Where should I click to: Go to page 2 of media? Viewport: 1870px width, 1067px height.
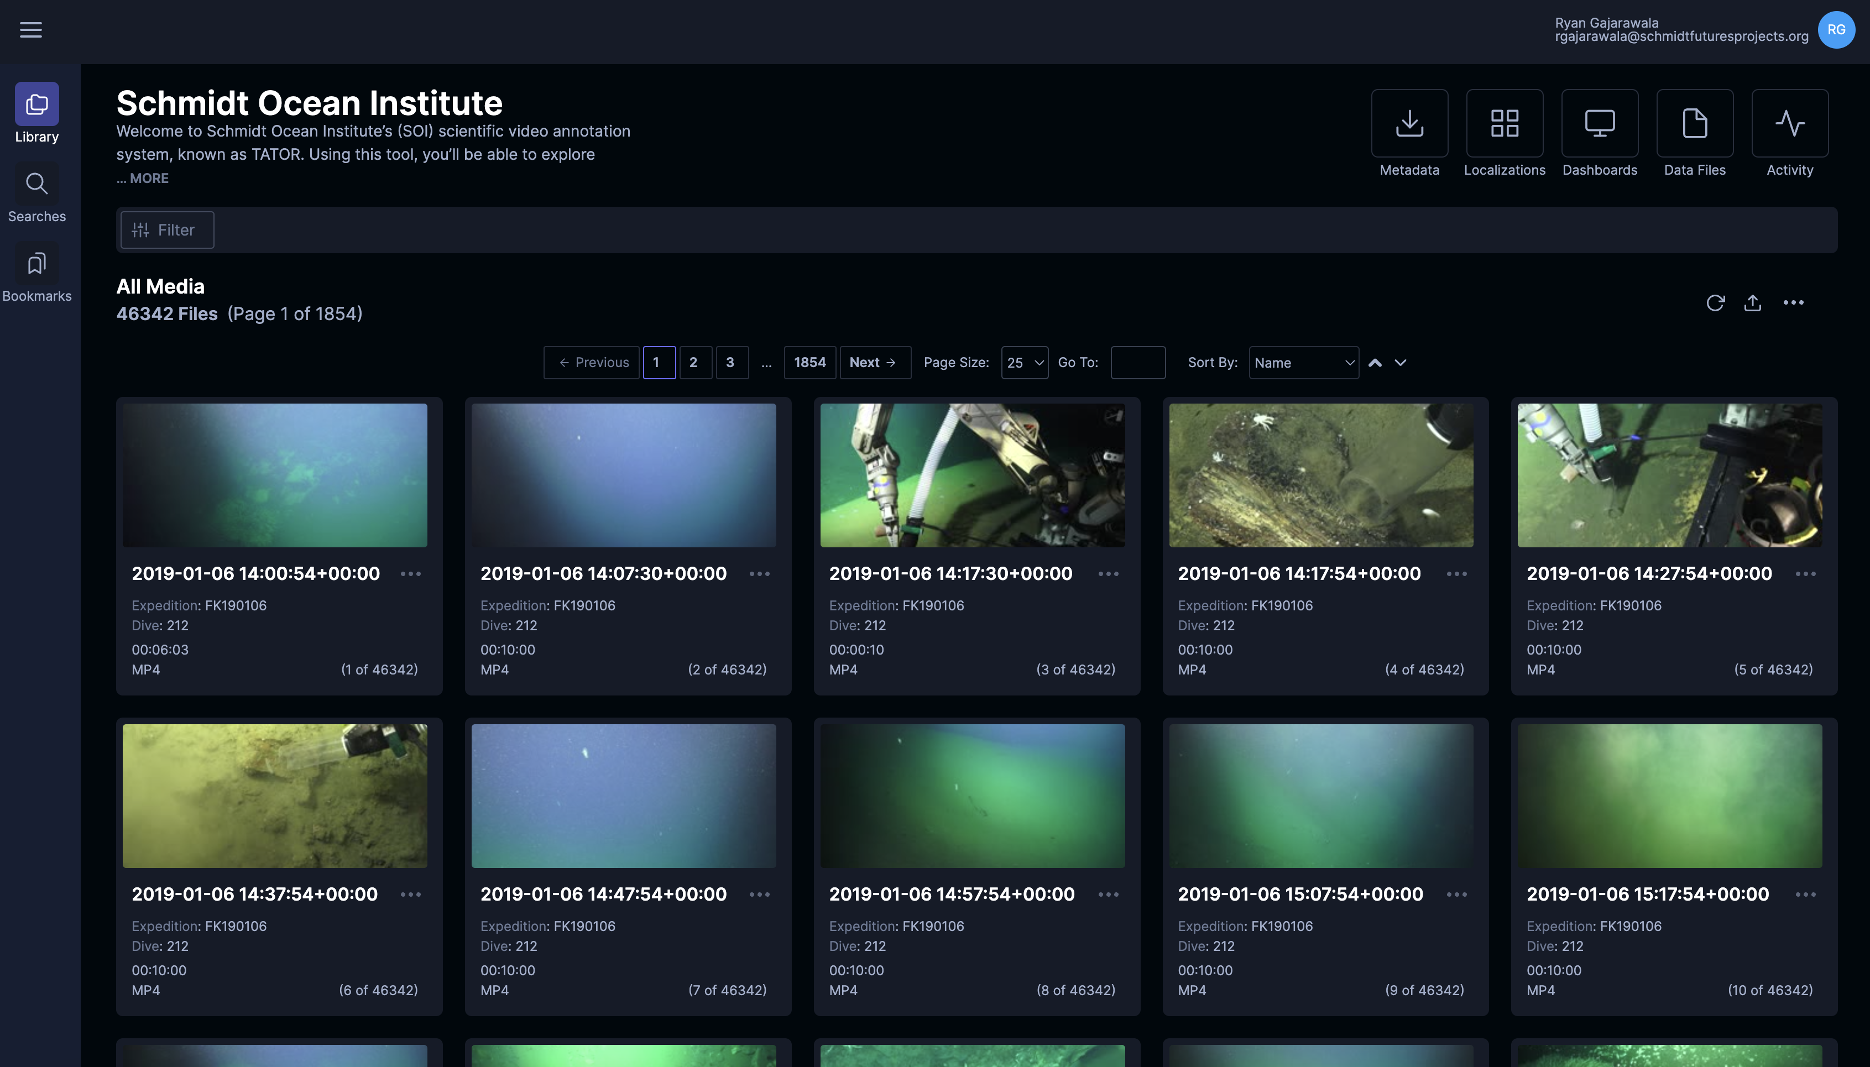tap(693, 363)
